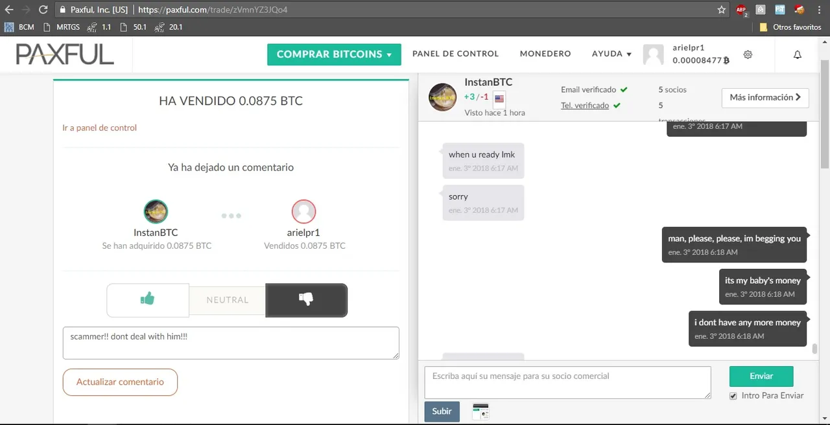Bookmark page with the star icon
Screen dimensions: 830x425
click(722, 10)
